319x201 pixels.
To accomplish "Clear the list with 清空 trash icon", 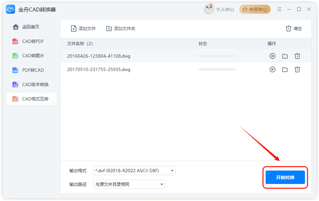I will coord(288,28).
